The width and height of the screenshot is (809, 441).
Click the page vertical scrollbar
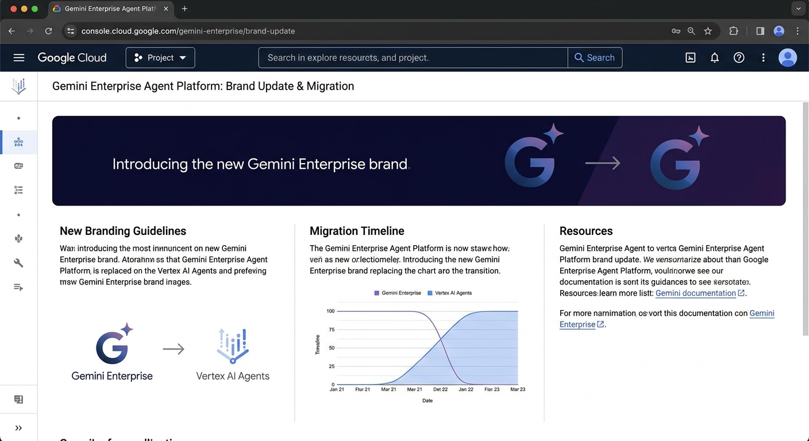806,218
